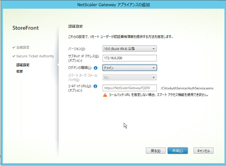The image size is (226, 166).
Task: Open the ログオンの種類 dropdown set to ドメイン
Action: (130, 68)
